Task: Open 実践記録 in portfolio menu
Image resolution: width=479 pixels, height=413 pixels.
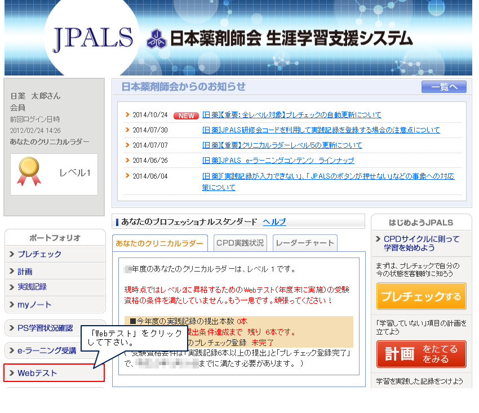Action: [55, 287]
